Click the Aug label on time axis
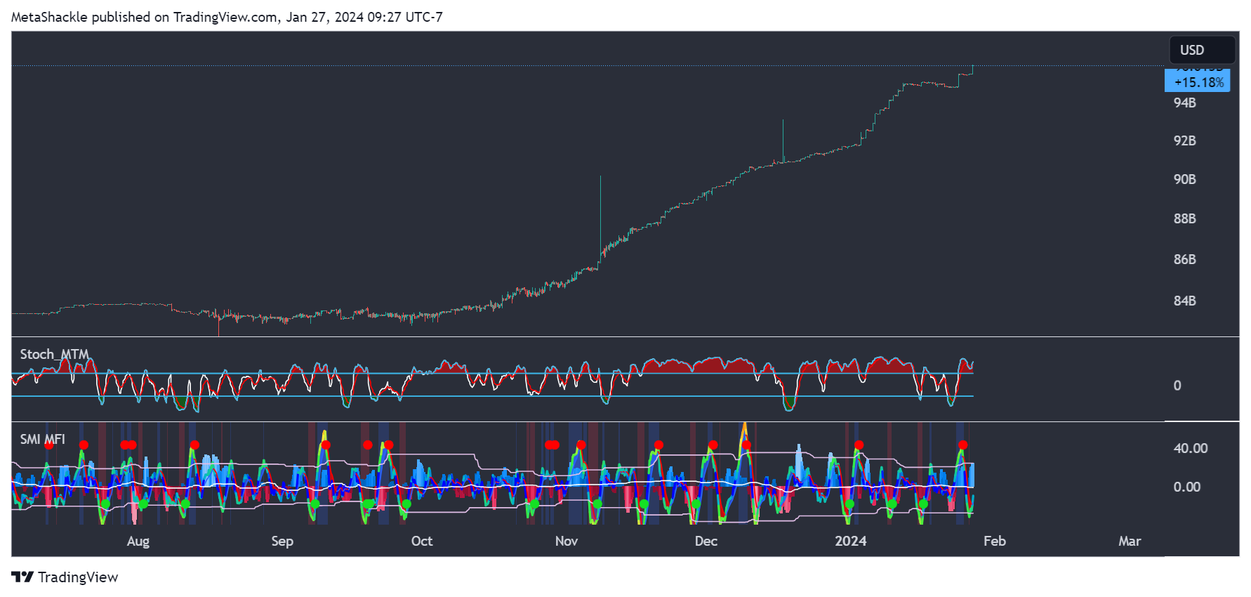Viewport: 1251px width, 597px height. tap(138, 541)
